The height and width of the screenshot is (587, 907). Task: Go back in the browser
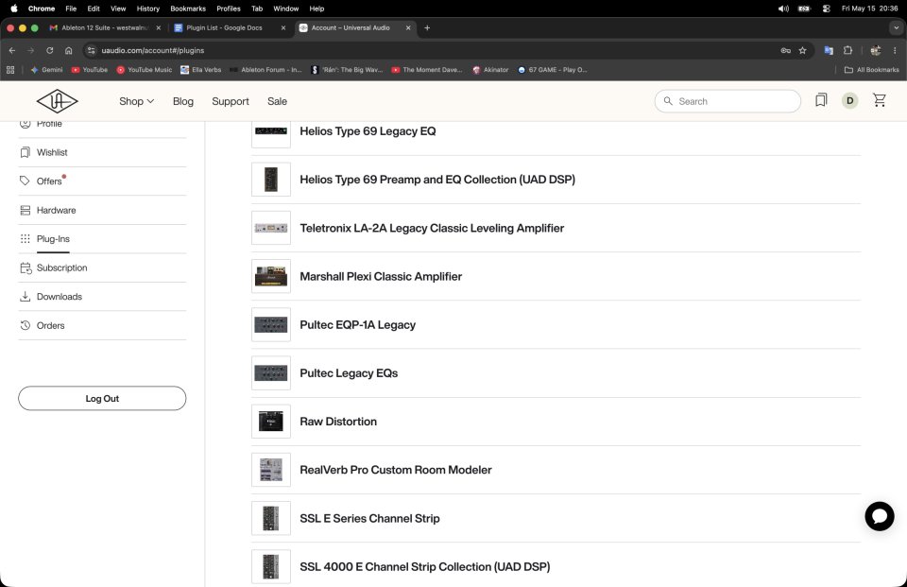(x=12, y=50)
